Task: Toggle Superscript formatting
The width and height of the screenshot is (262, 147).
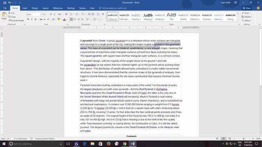Action: point(48,19)
